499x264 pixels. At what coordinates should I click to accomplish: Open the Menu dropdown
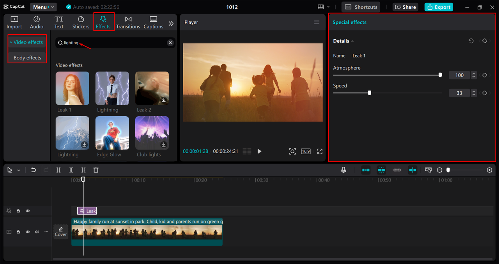pyautogui.click(x=43, y=7)
